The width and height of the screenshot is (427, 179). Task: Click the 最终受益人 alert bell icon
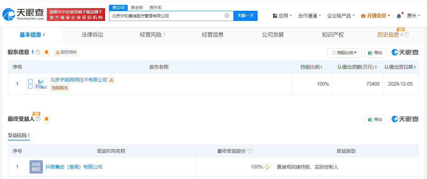tap(47, 119)
